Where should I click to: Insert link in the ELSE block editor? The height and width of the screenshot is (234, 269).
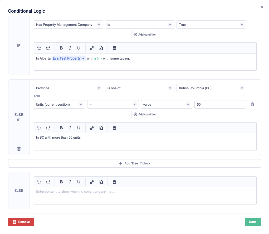pyautogui.click(x=92, y=182)
